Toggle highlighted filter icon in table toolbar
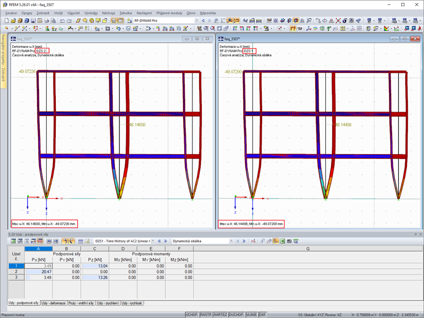Viewport: 424px width, 318px height. click(276, 241)
